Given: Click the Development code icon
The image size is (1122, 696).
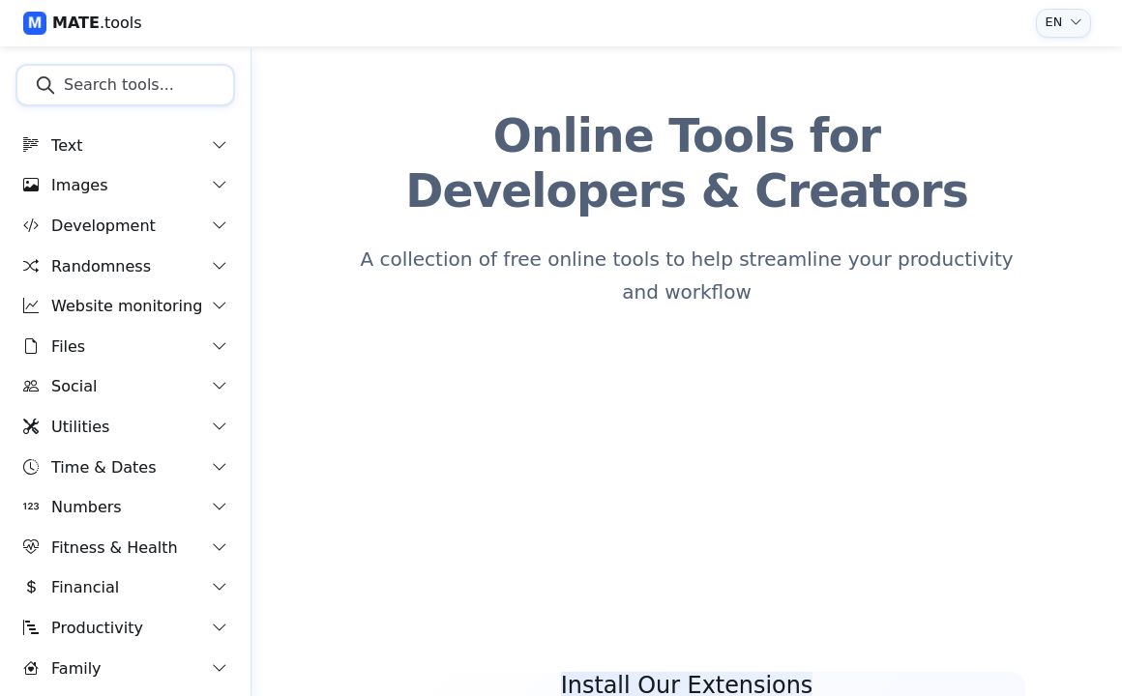Looking at the screenshot, I should tap(31, 225).
